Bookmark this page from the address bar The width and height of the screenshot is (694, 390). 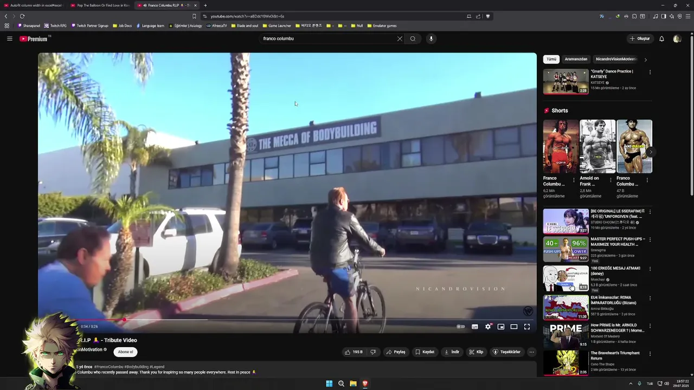pos(194,16)
